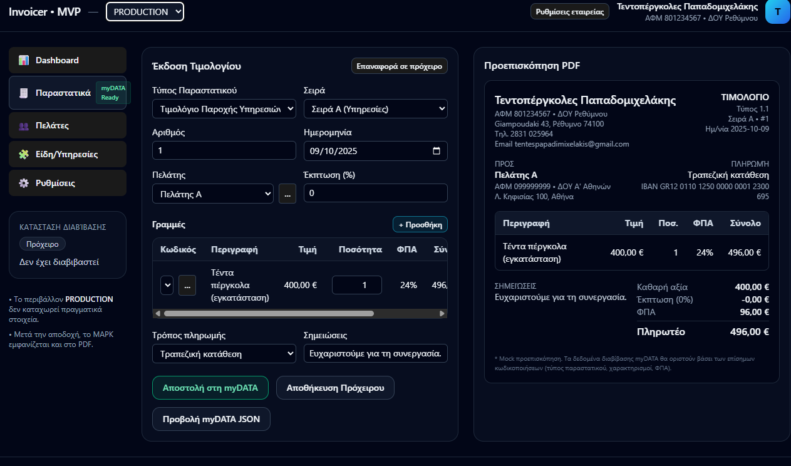Expand the Τρόπος πληρωμής dropdown

pos(224,354)
